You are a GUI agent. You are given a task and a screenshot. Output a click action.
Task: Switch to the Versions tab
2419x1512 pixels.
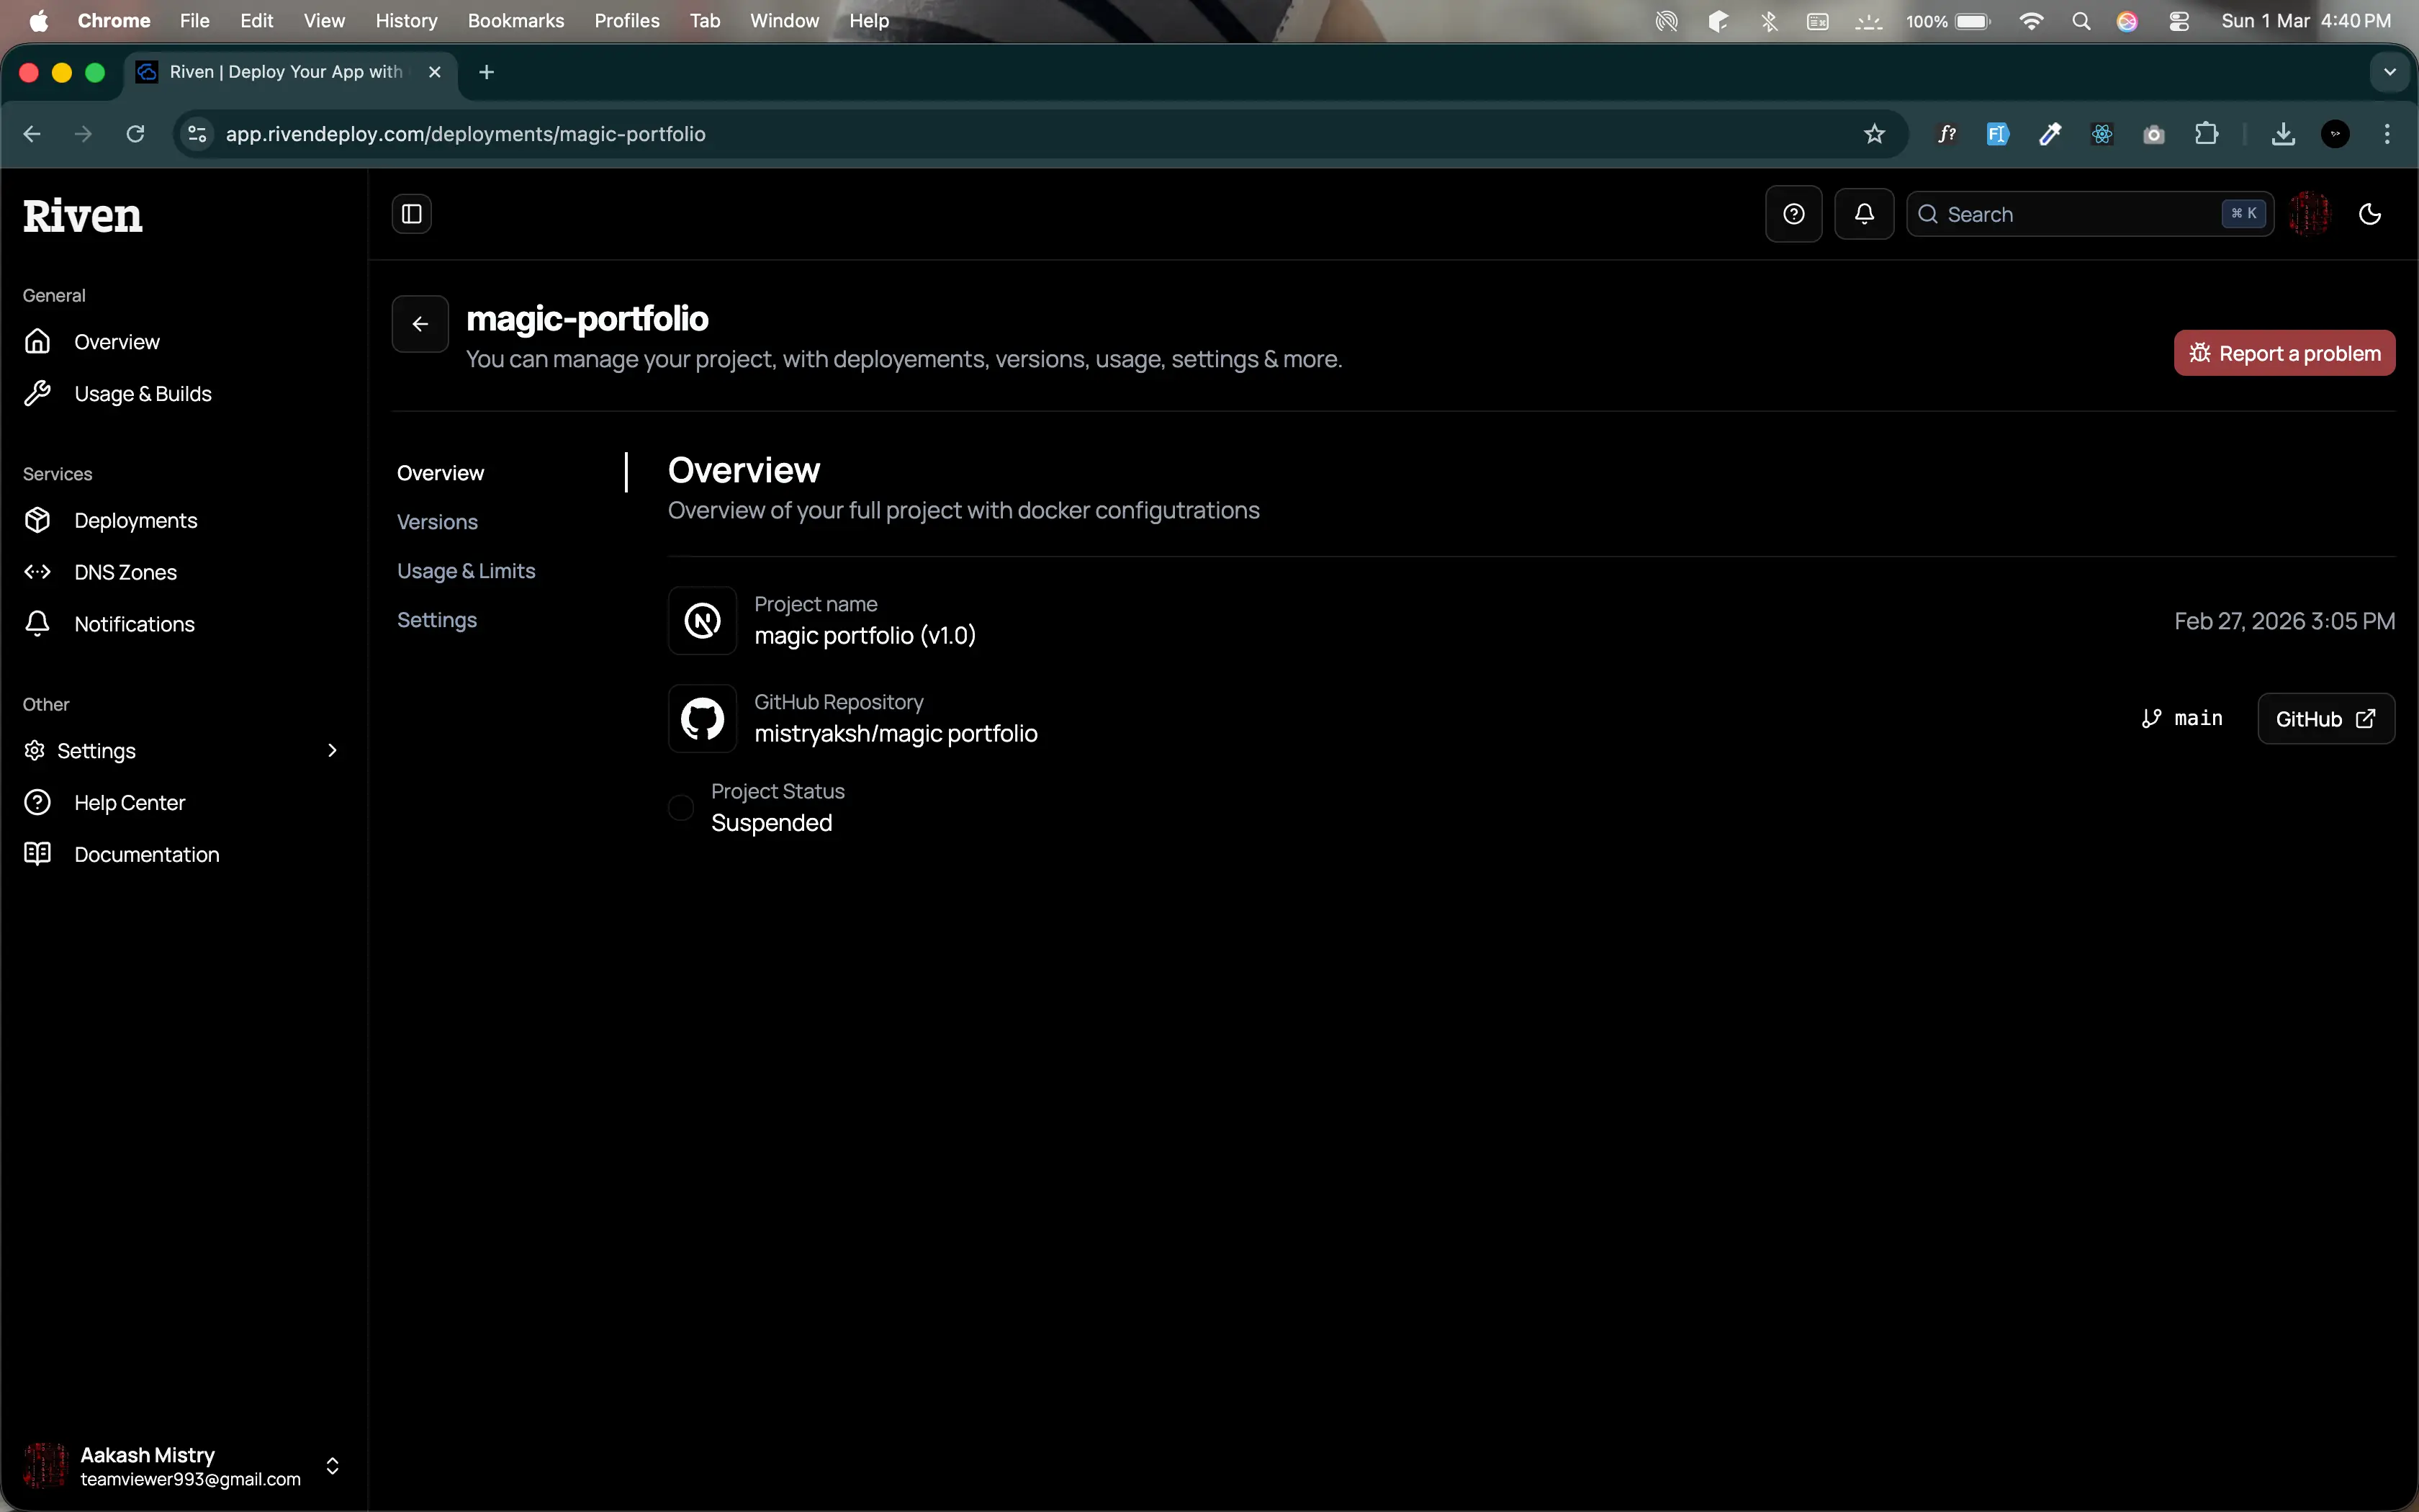tap(438, 521)
